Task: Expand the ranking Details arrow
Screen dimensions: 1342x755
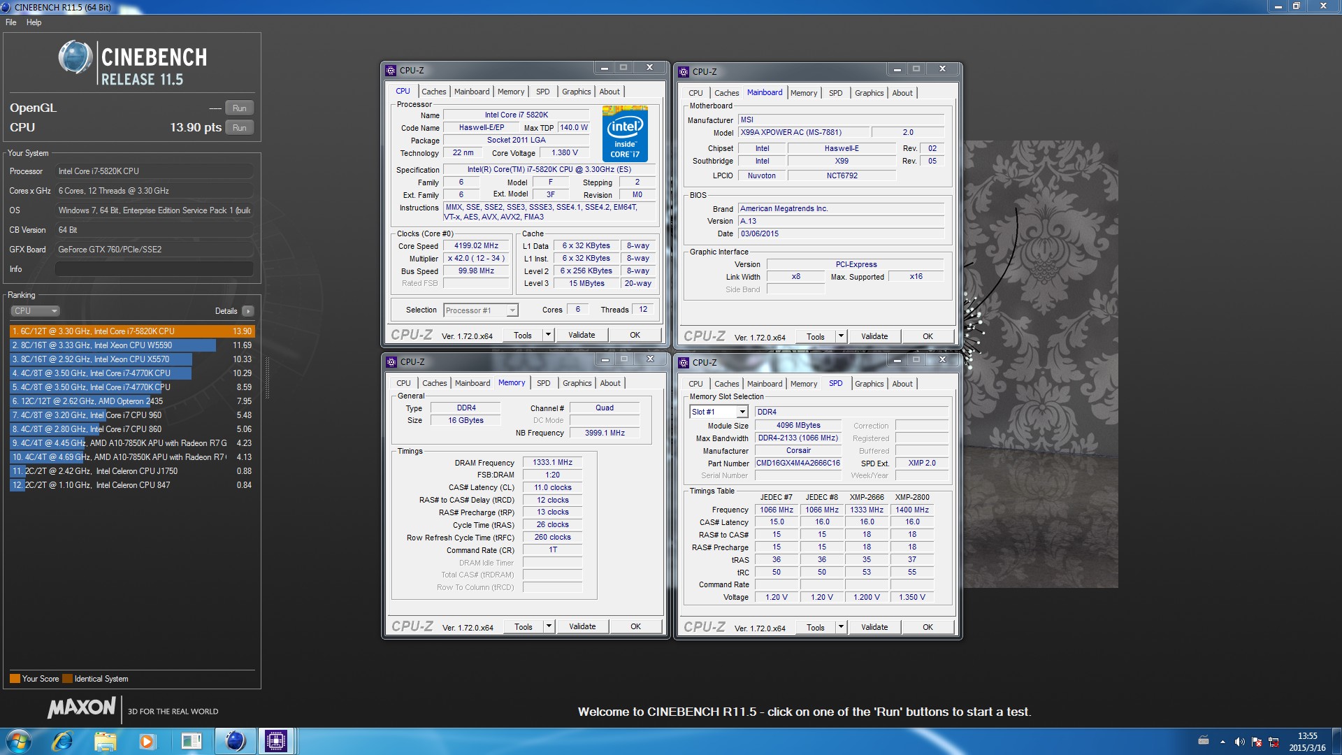Action: [248, 311]
